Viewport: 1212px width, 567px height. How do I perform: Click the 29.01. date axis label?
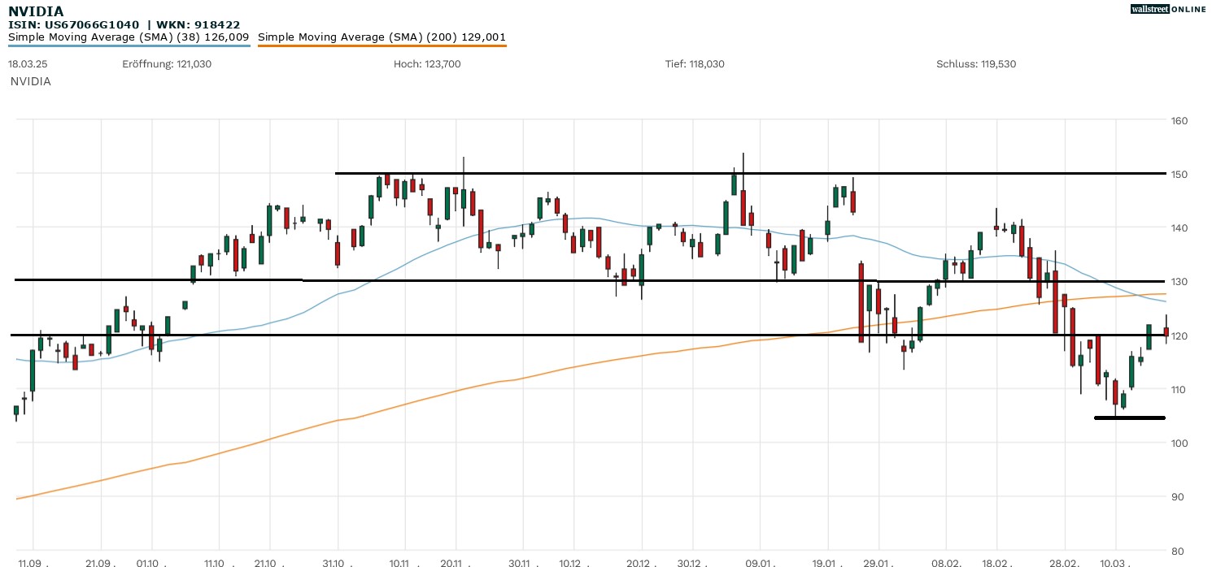pos(878,562)
